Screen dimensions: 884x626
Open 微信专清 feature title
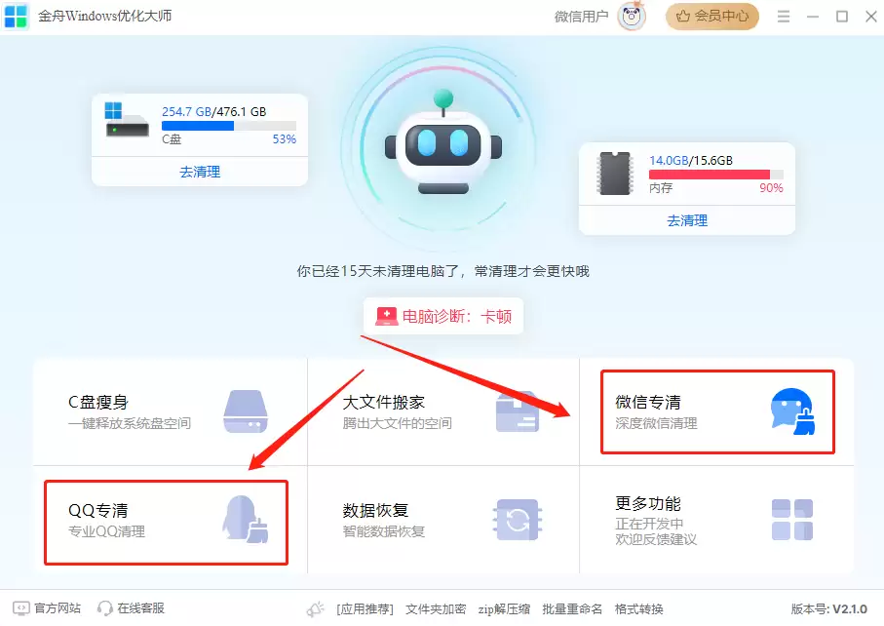pyautogui.click(x=648, y=402)
